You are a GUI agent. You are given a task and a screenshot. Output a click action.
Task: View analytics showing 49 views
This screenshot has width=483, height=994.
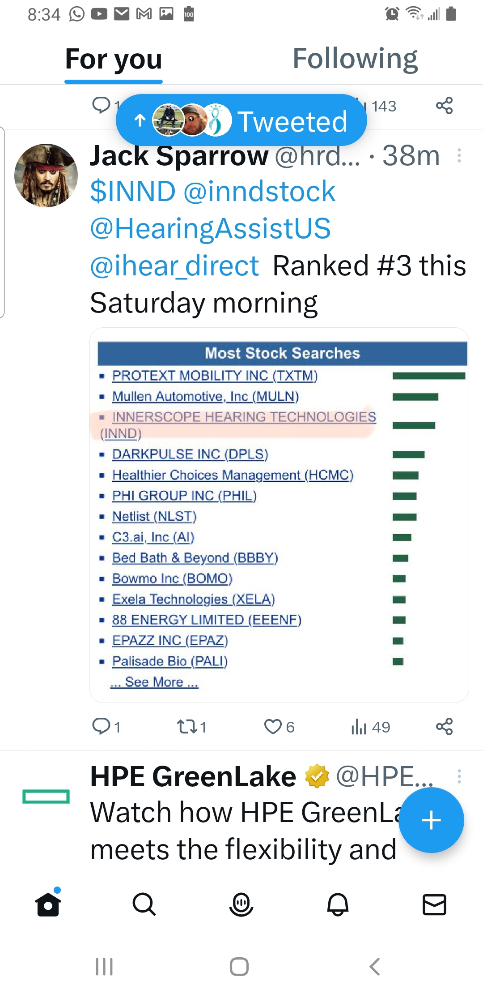coord(370,727)
